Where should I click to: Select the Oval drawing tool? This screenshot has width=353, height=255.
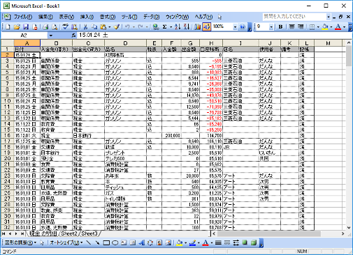click(x=115, y=243)
